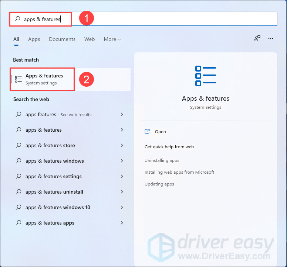Viewport: 287px width, 267px height.
Task: Click the large Apps & features preview icon
Action: point(206,76)
